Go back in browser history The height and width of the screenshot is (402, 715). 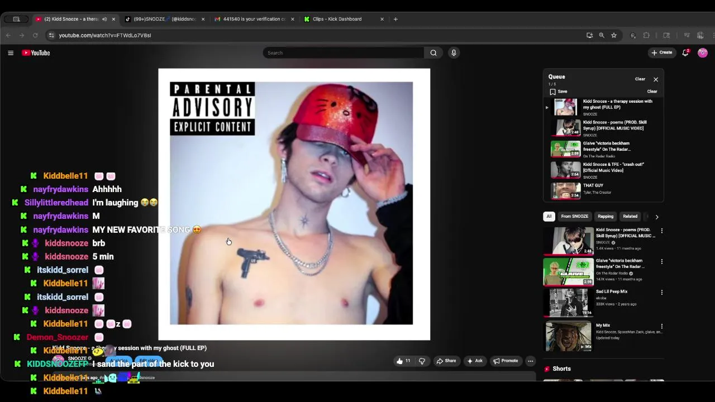click(8, 35)
